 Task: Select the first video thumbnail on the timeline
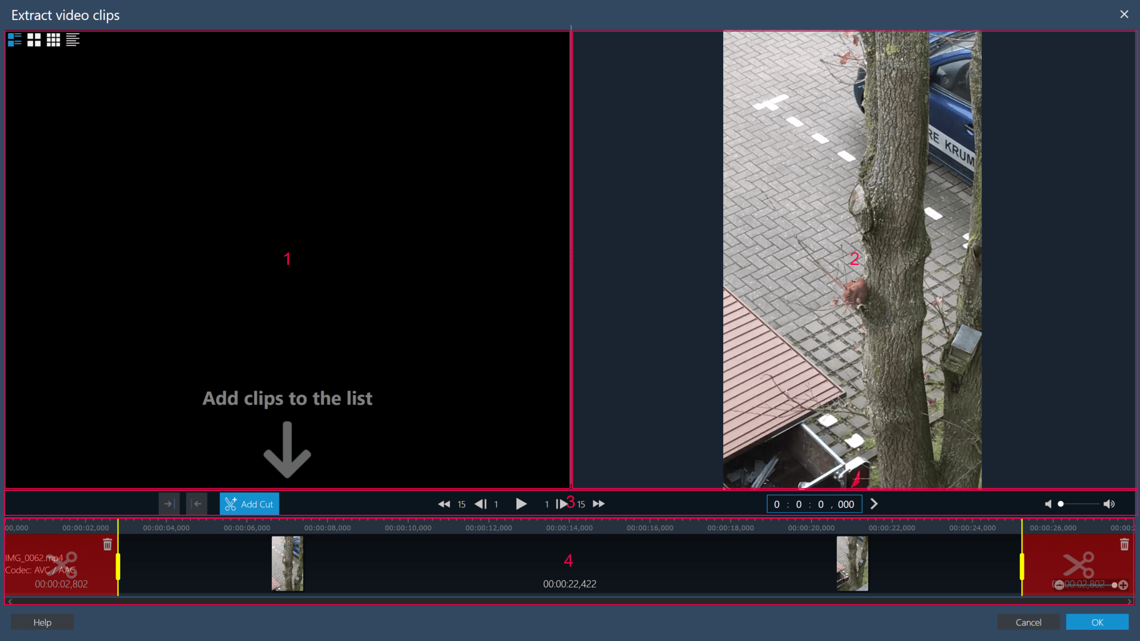pyautogui.click(x=287, y=564)
